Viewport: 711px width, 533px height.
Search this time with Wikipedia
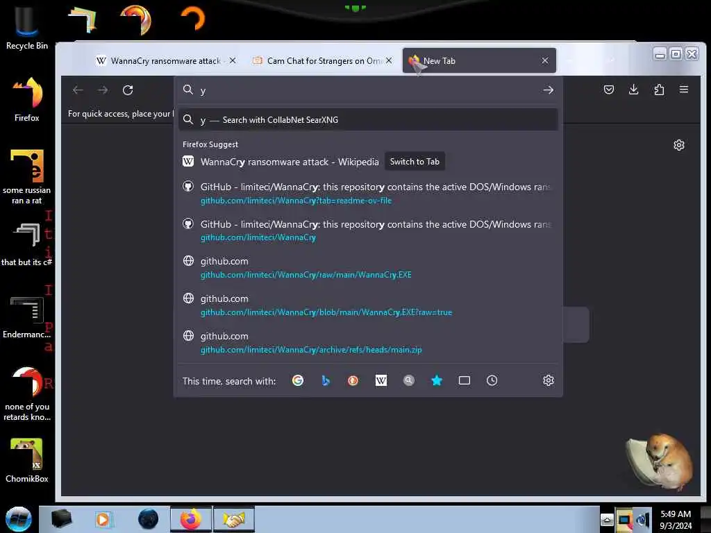pyautogui.click(x=381, y=381)
